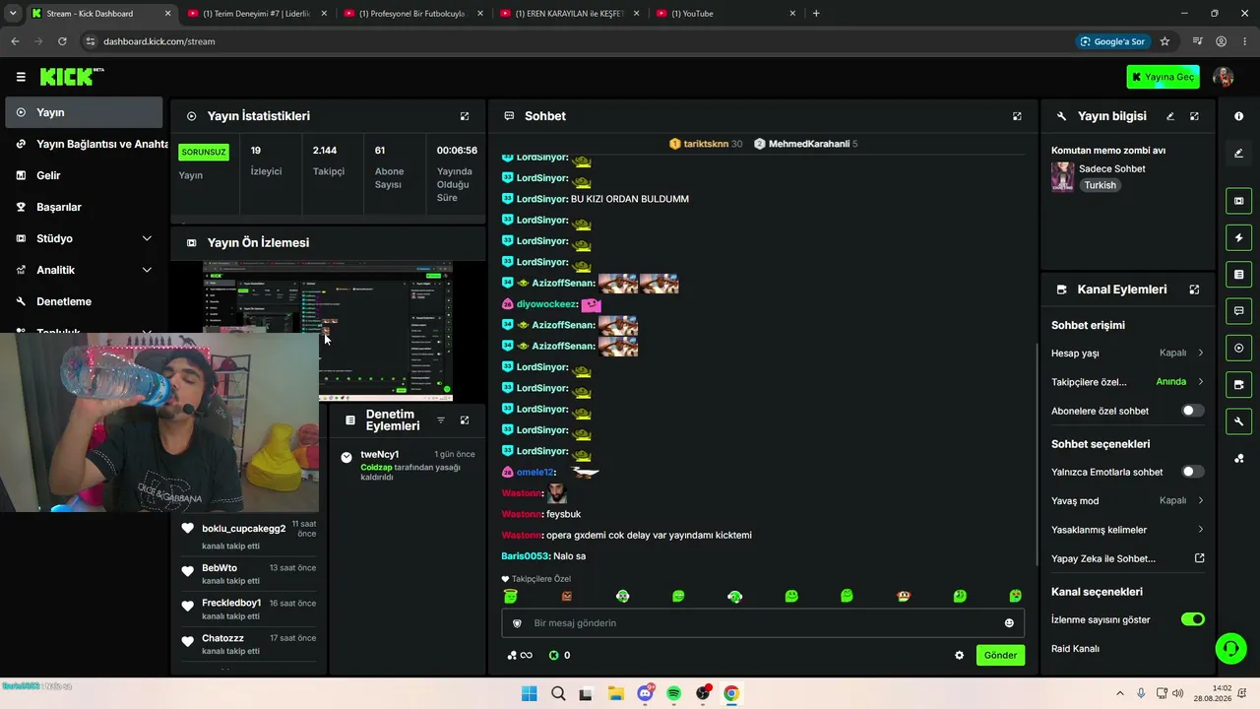Image resolution: width=1260 pixels, height=709 pixels.
Task: Click the Google'a Sor button
Action: [x=1111, y=41]
